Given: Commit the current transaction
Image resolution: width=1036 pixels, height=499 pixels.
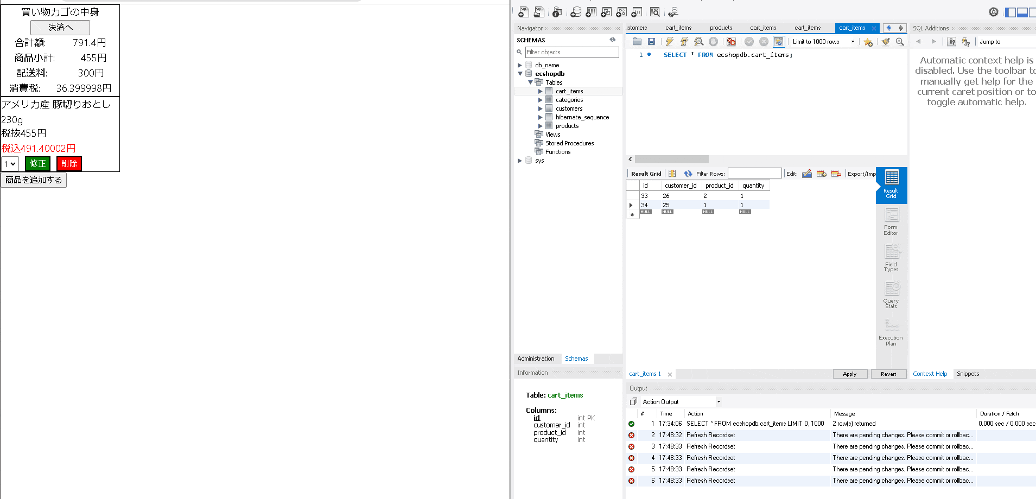Looking at the screenshot, I should coord(749,42).
